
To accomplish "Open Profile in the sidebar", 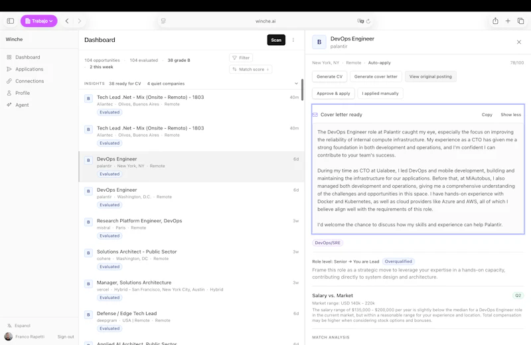I will 23,93.
